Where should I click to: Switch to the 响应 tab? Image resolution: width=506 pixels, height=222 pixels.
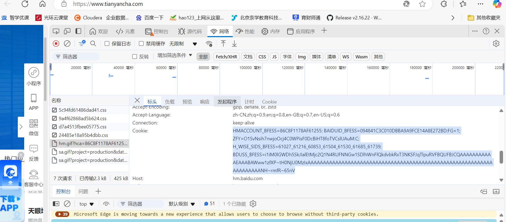coord(205,102)
